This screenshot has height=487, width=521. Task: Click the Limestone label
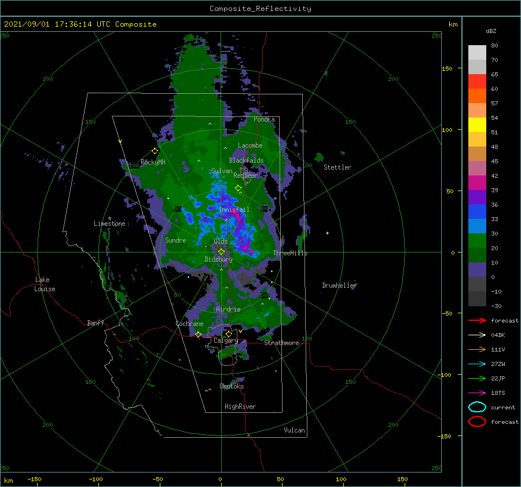[x=109, y=224]
